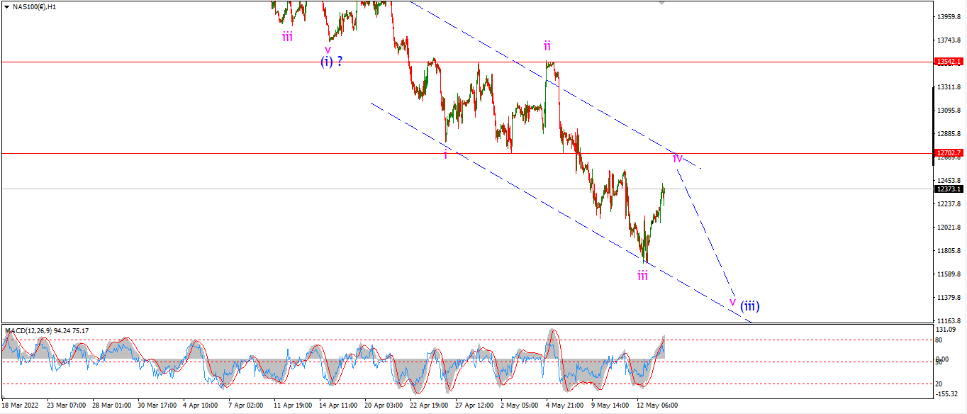Screen dimensions: 967x414
Task: Open the chart menu triangle beside NAS100
Action: click(x=6, y=6)
